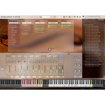Select the Ponticello articulation
105x105 pixels.
pyautogui.click(x=15, y=43)
